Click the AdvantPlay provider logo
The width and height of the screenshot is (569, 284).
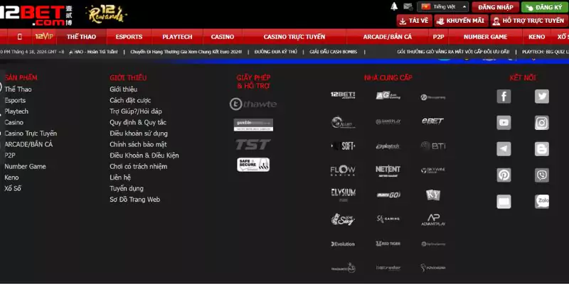(x=433, y=220)
